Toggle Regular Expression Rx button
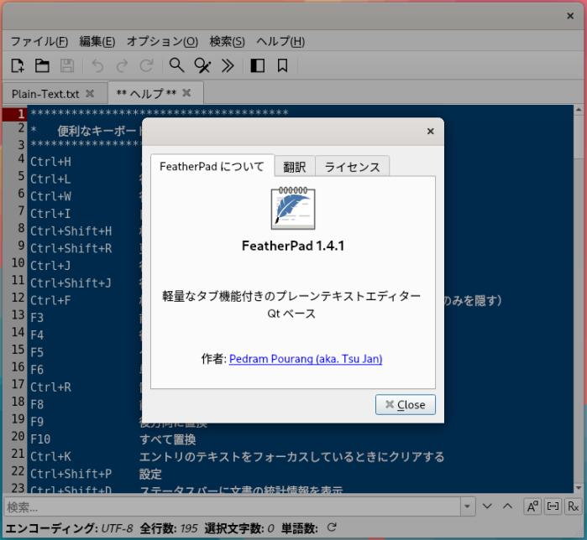This screenshot has height=540, width=587. [x=573, y=506]
